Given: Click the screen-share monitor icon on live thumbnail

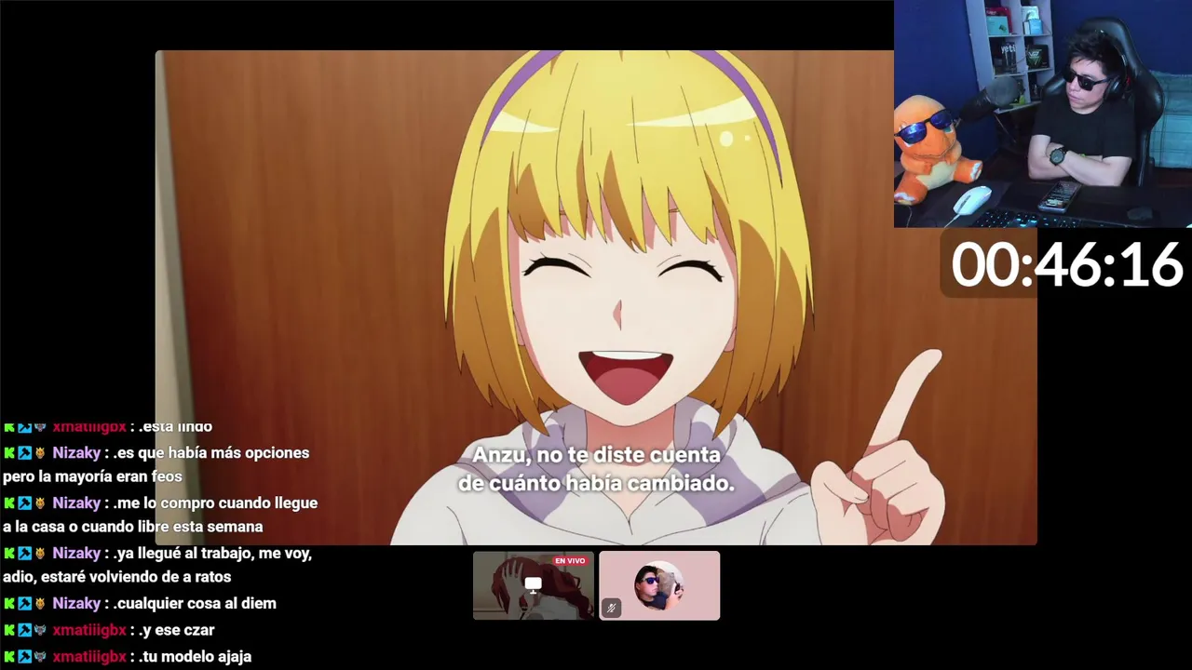Looking at the screenshot, I should (x=533, y=584).
